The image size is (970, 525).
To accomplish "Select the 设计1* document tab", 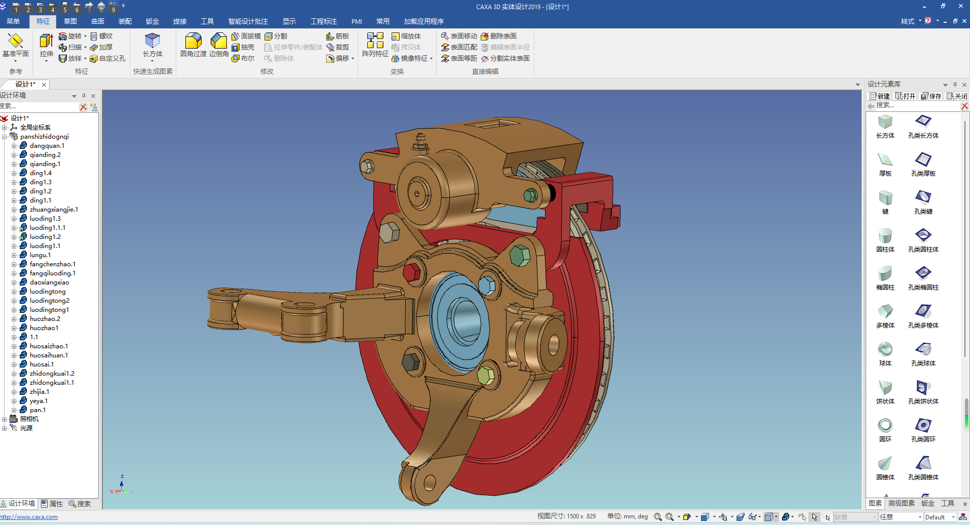I will click(25, 85).
